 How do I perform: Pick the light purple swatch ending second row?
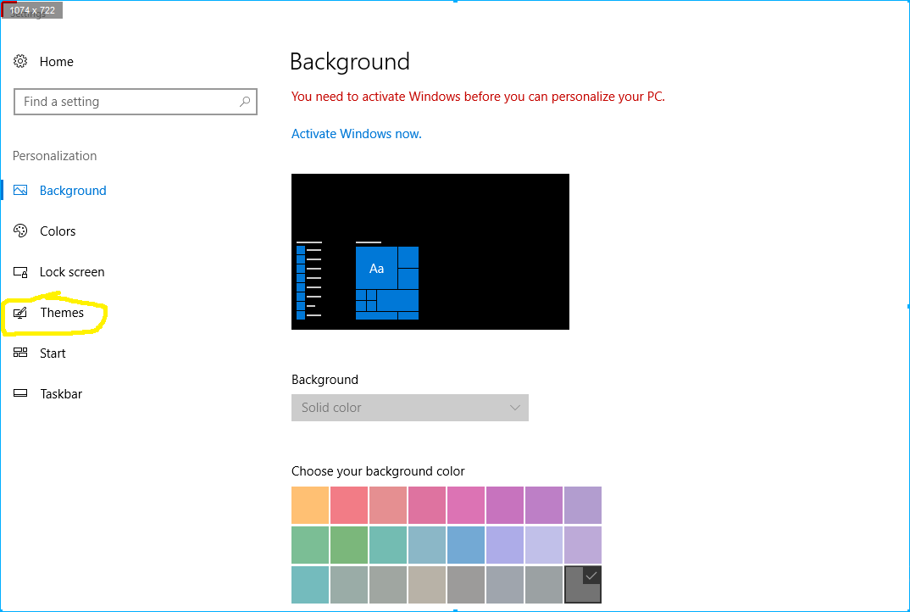click(x=583, y=545)
